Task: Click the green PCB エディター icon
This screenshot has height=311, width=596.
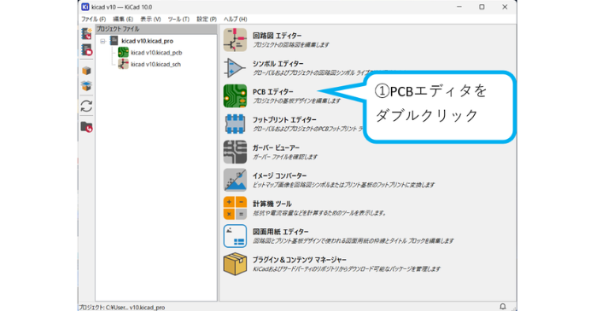Action: point(235,96)
